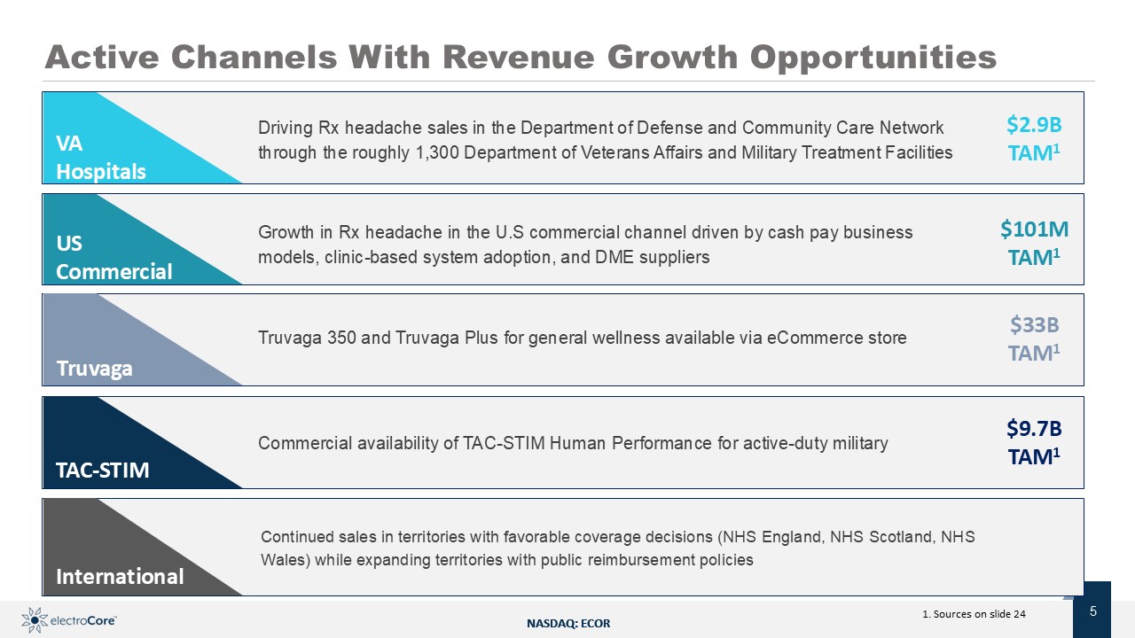Click the slide number 5 box
1135x638 pixels.
(x=1092, y=611)
